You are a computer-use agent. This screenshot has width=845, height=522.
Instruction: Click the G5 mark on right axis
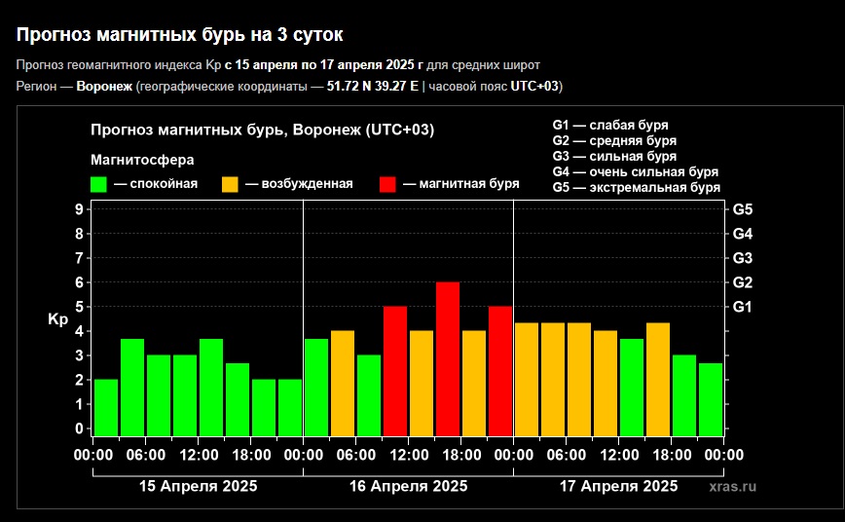743,209
